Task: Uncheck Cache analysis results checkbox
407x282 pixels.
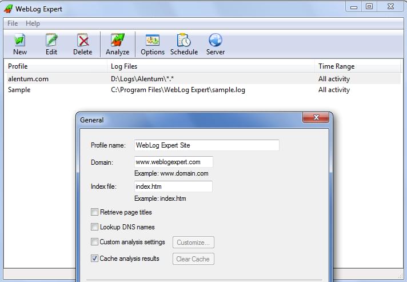Action: [94, 259]
